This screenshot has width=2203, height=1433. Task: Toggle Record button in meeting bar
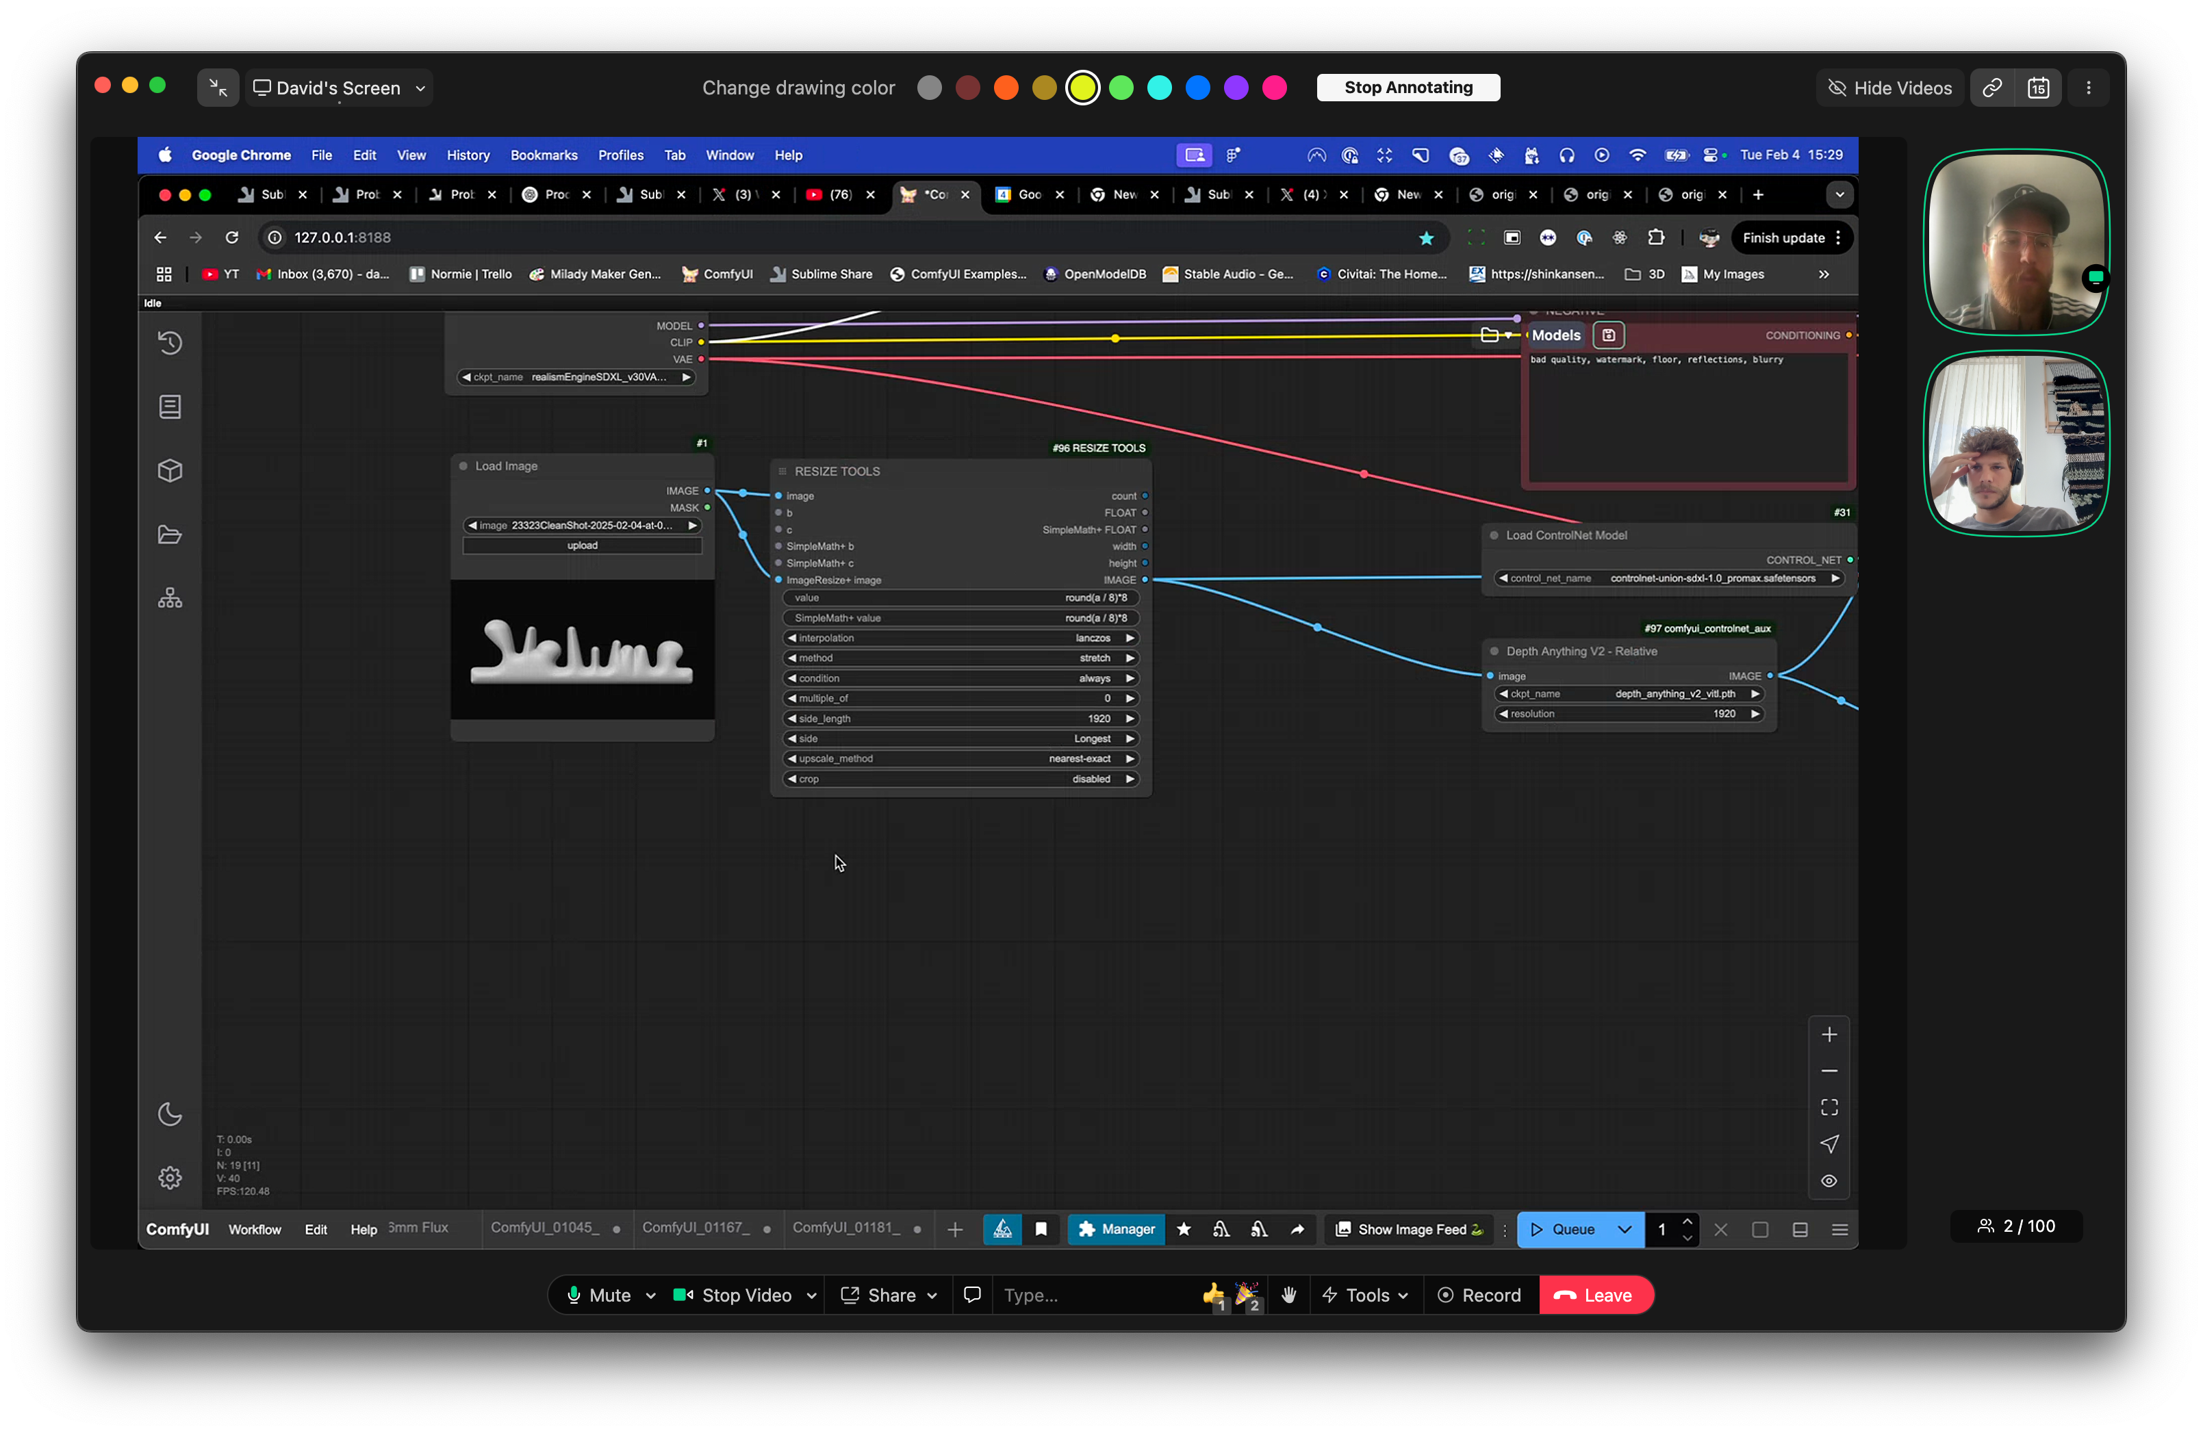1479,1294
